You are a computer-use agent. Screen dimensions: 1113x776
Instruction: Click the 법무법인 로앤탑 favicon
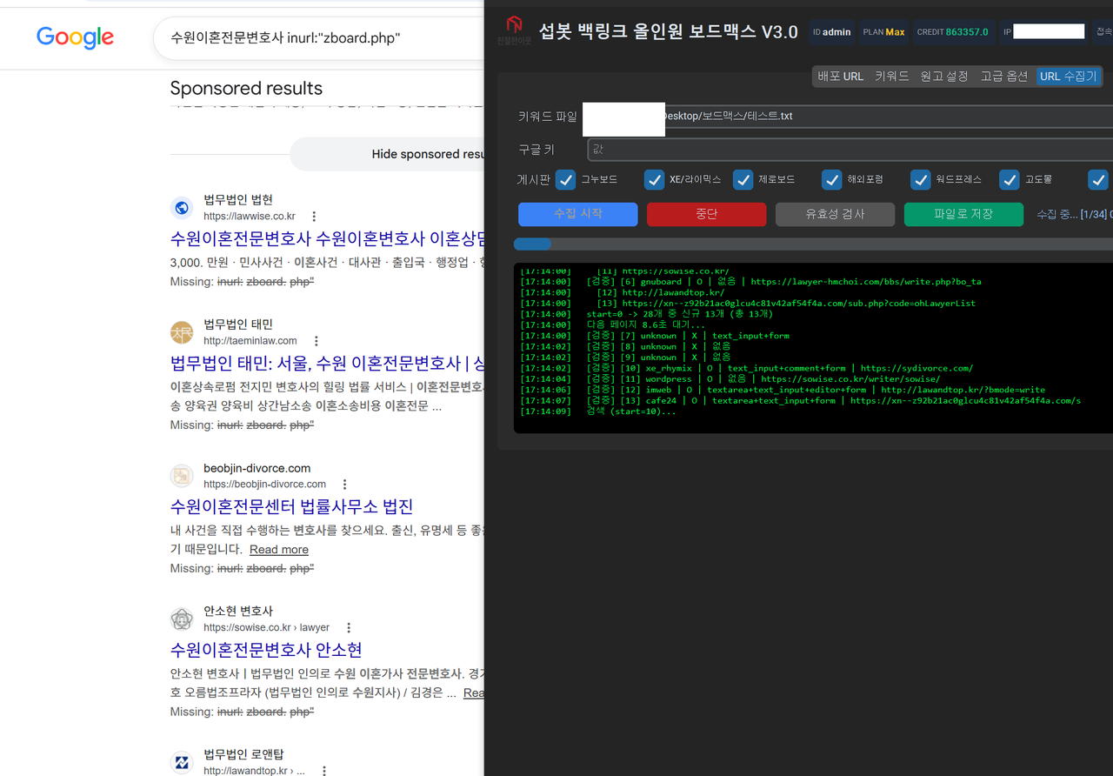point(182,762)
